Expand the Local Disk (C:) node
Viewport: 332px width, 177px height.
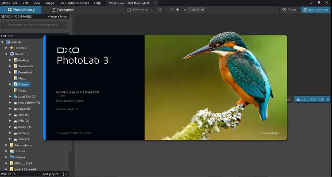pyautogui.click(x=10, y=96)
